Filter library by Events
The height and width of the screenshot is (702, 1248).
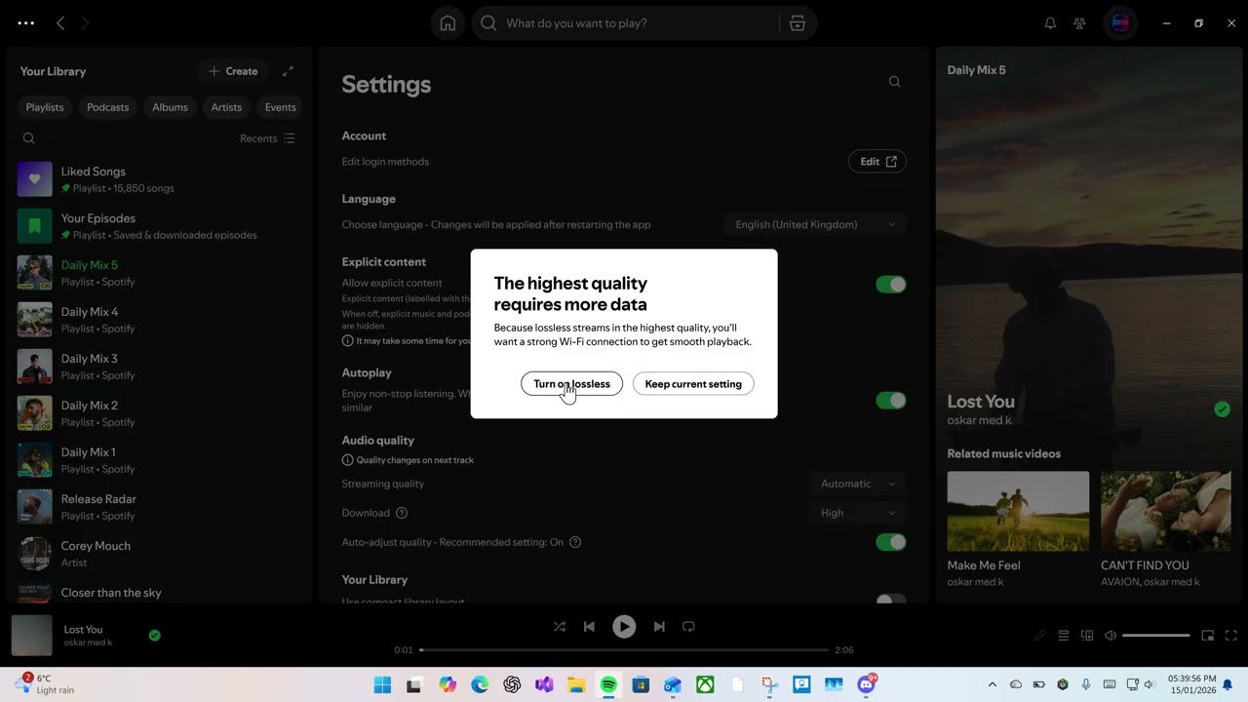(x=280, y=107)
